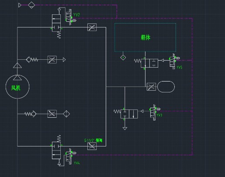Select the exhaust triangle below YV3 valve block
Screen dimensions: 225x177
pos(125,129)
